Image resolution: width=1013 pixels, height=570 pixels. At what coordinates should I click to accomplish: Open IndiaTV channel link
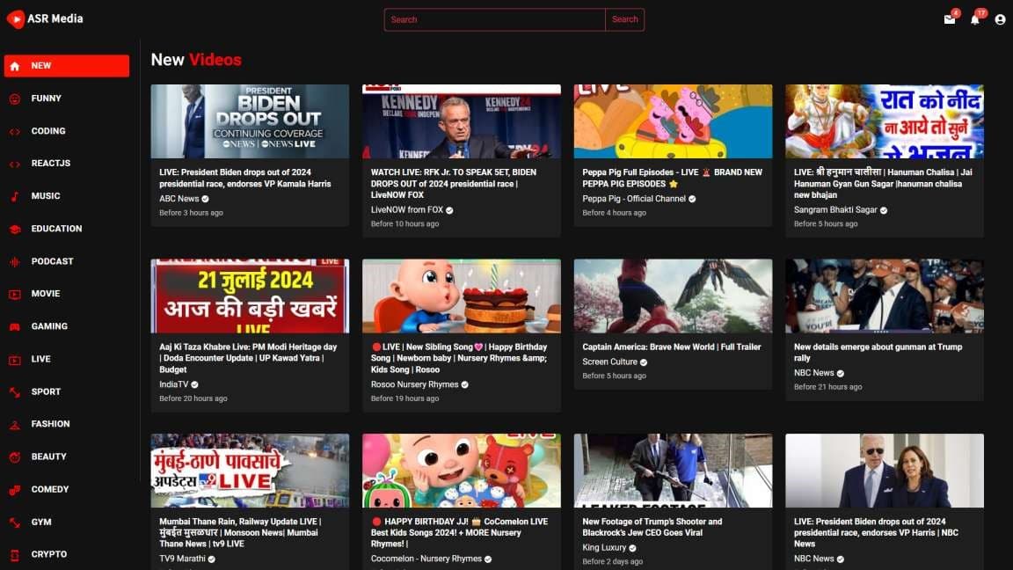click(174, 384)
